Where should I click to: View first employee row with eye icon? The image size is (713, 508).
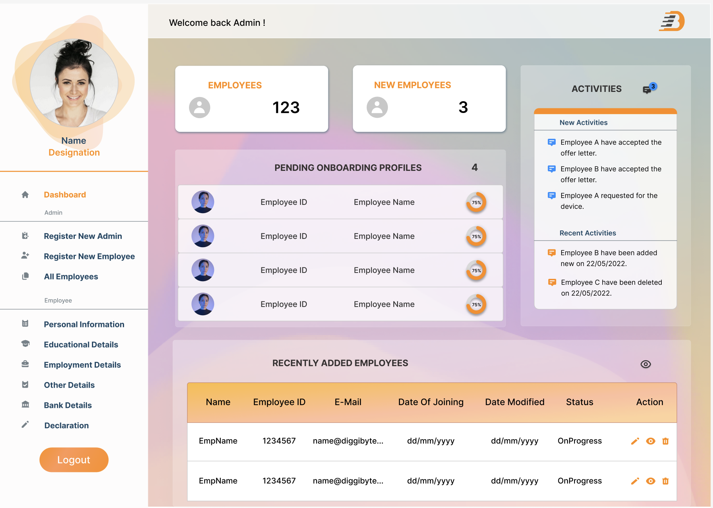pyautogui.click(x=650, y=441)
